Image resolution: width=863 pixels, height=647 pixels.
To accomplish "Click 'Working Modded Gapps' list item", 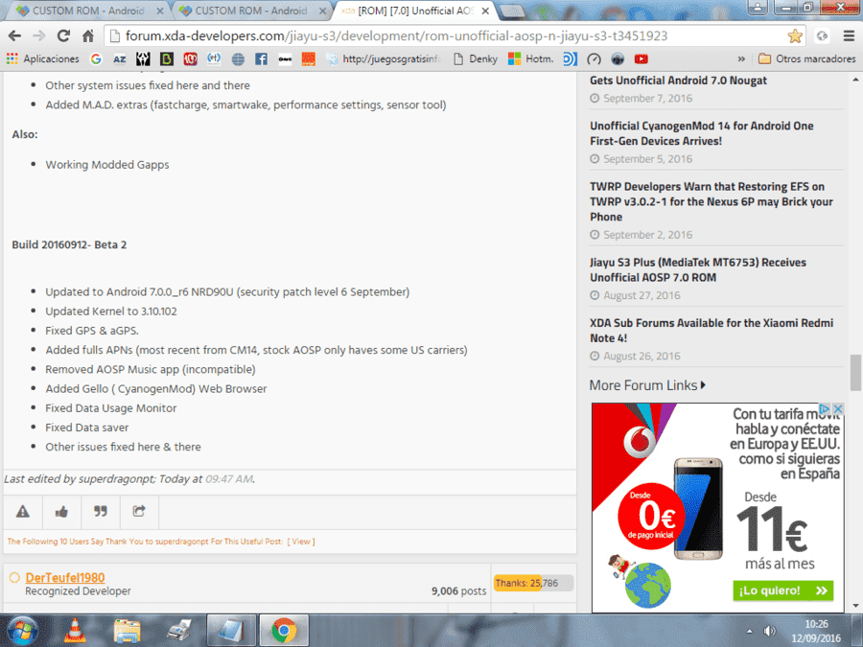I will click(x=107, y=165).
